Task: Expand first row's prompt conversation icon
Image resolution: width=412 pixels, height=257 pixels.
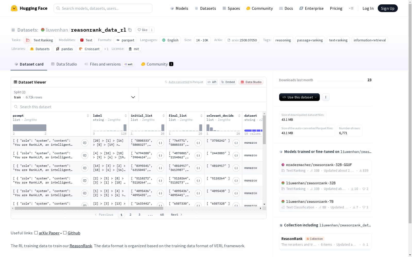Action: tap(85, 143)
